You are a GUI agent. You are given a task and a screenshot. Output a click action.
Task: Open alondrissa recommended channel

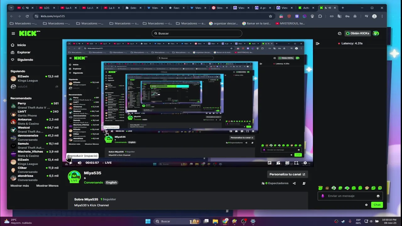(35, 178)
